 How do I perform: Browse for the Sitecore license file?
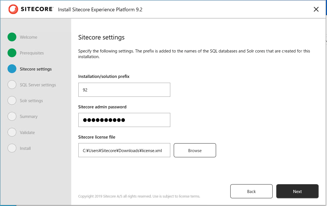tap(195, 150)
